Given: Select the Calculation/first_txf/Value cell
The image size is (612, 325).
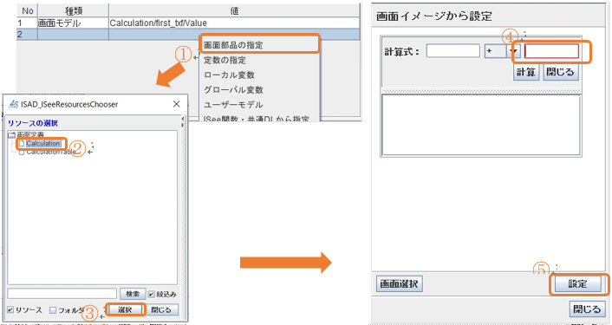Looking at the screenshot, I should tap(234, 23).
